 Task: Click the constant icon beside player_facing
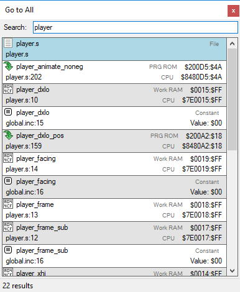8,181
